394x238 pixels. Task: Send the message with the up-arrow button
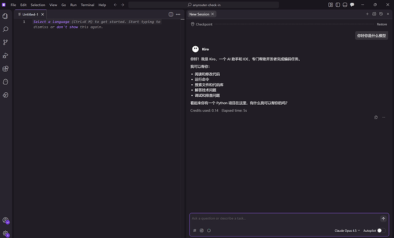click(383, 219)
